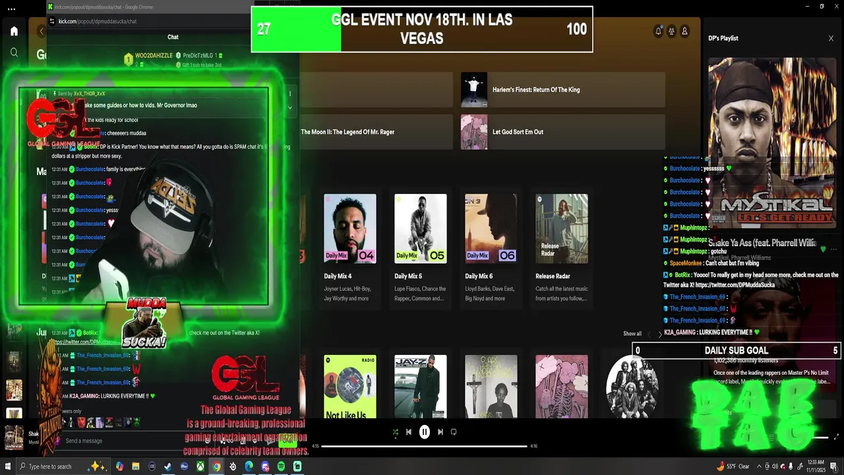Open the Spotify notifications bell
The image size is (844, 475).
click(658, 31)
